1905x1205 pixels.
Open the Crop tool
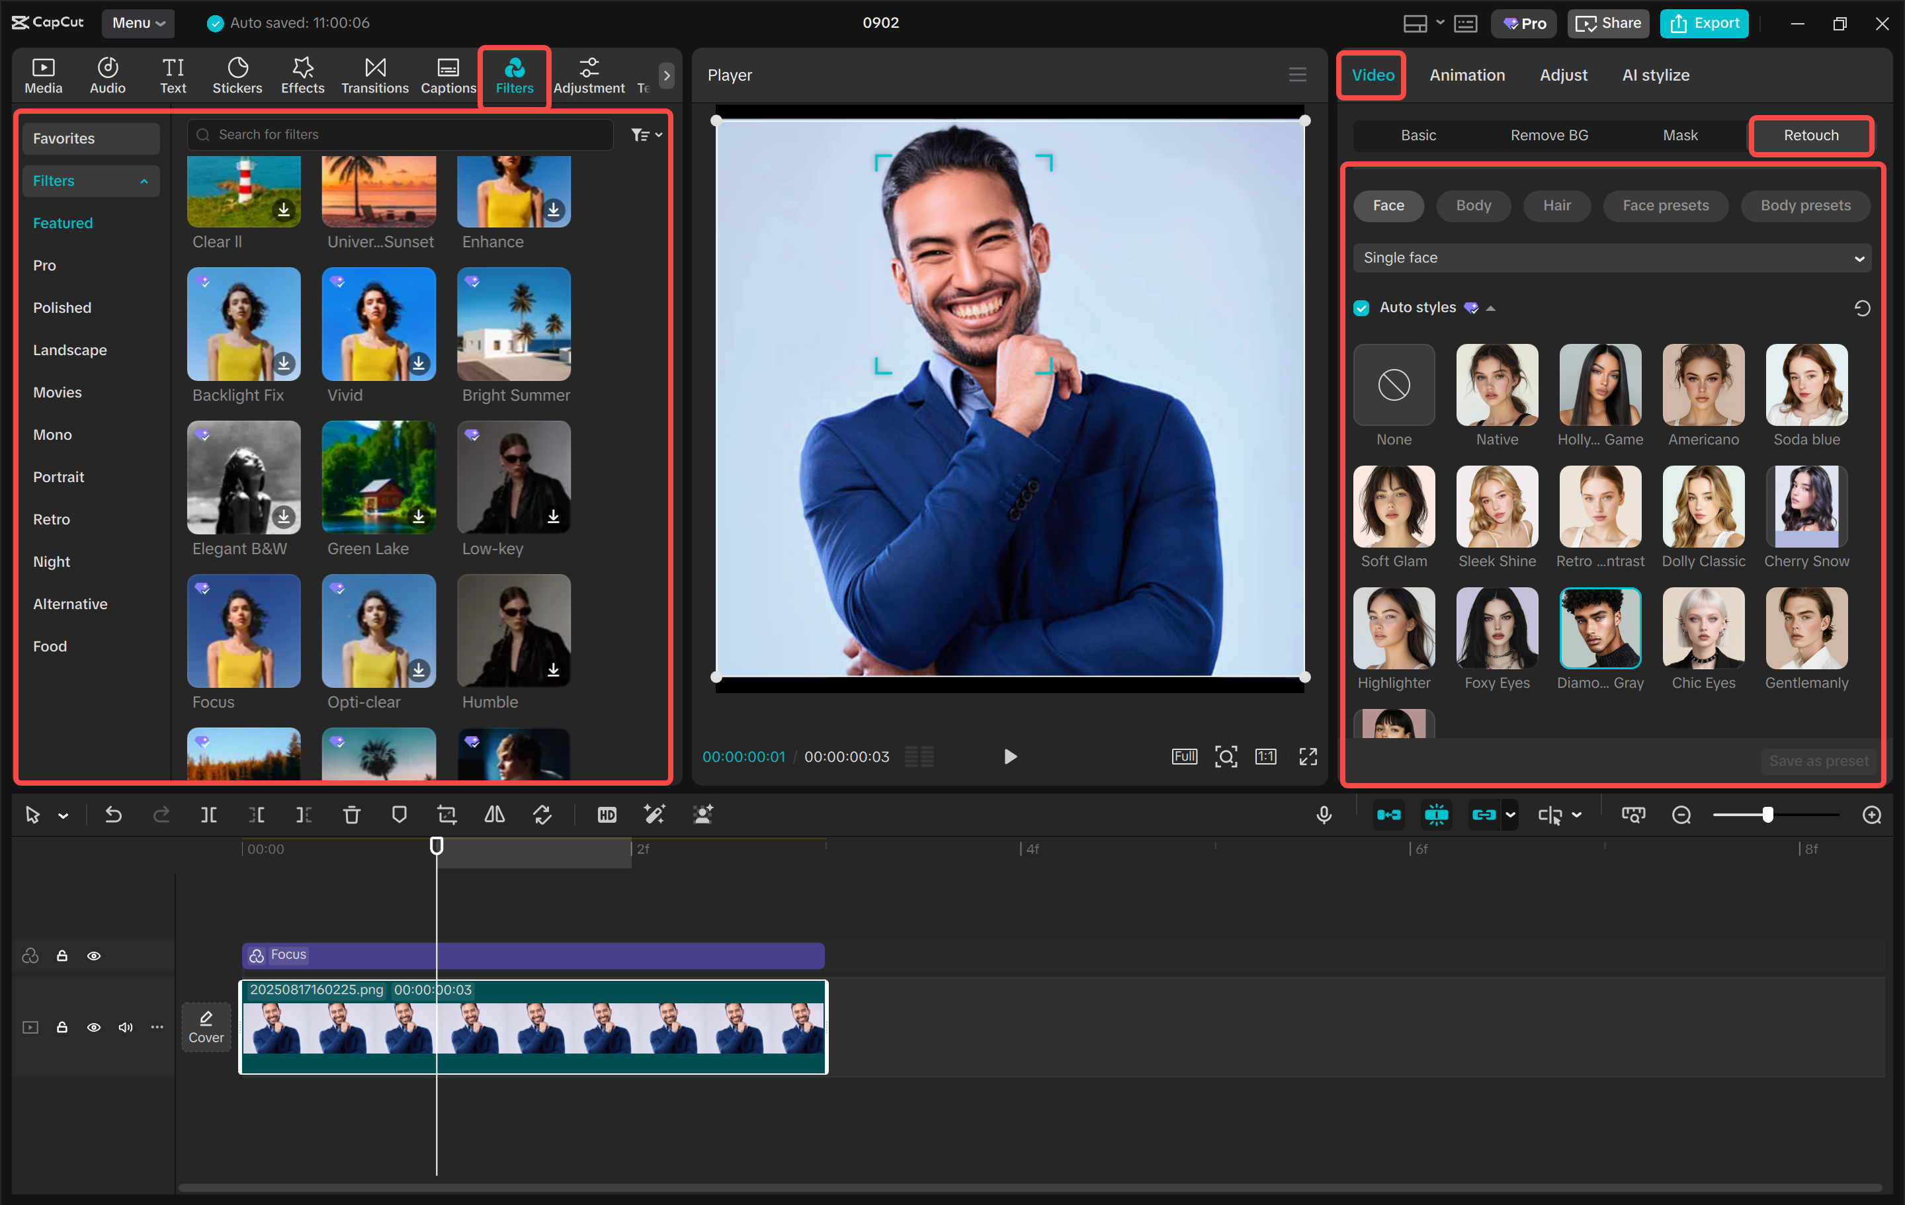447,814
